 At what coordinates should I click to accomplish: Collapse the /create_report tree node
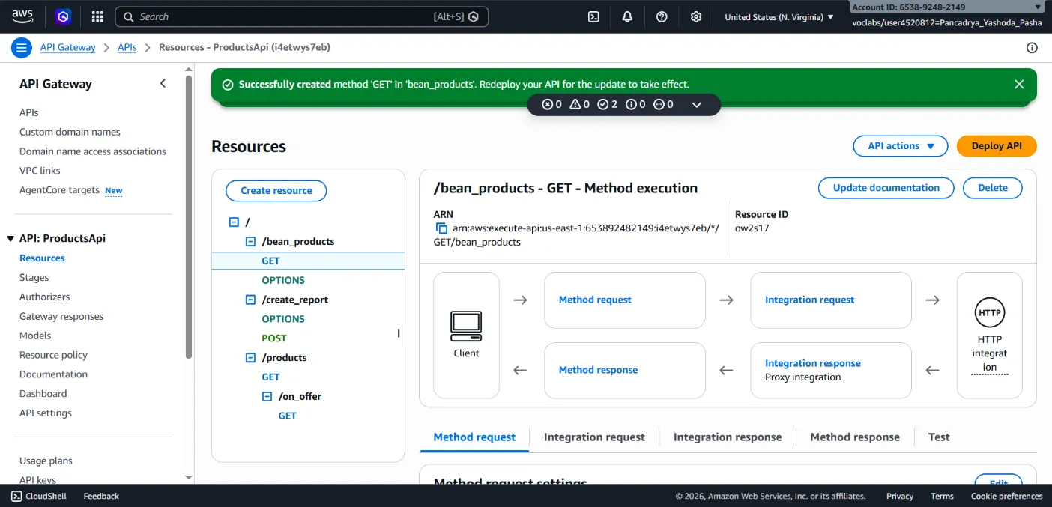251,300
